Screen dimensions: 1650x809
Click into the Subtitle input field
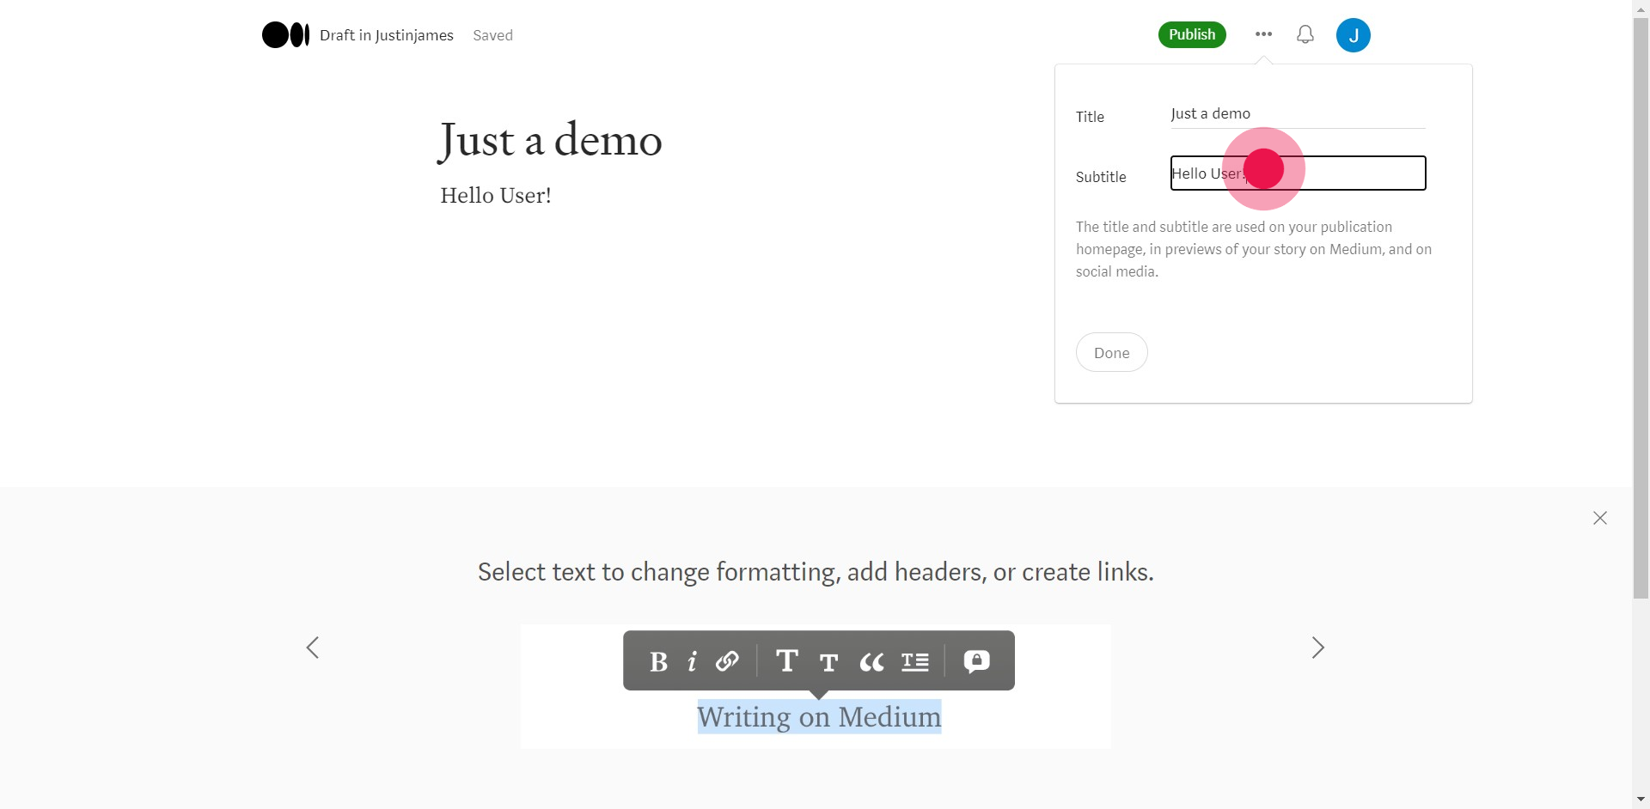click(x=1358, y=173)
